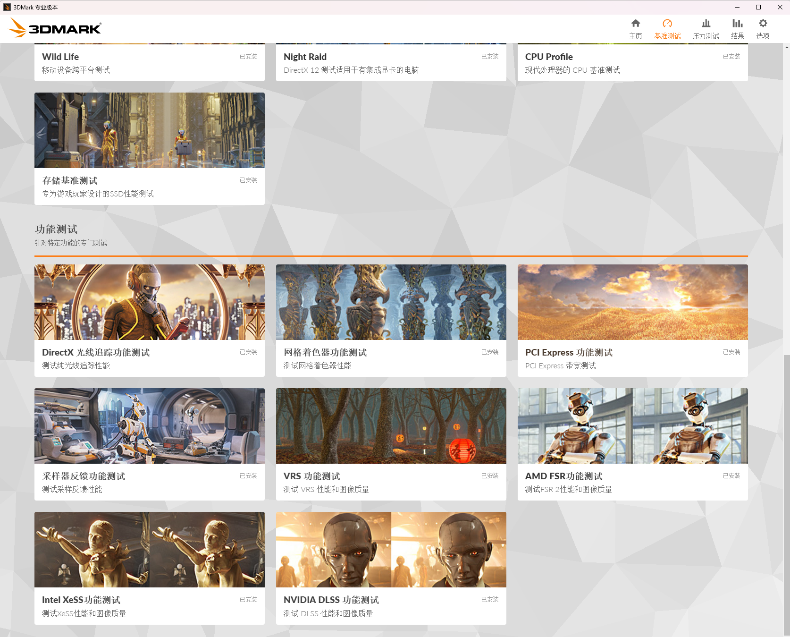Open the Wild Life test
The height and width of the screenshot is (637, 790).
pyautogui.click(x=150, y=61)
